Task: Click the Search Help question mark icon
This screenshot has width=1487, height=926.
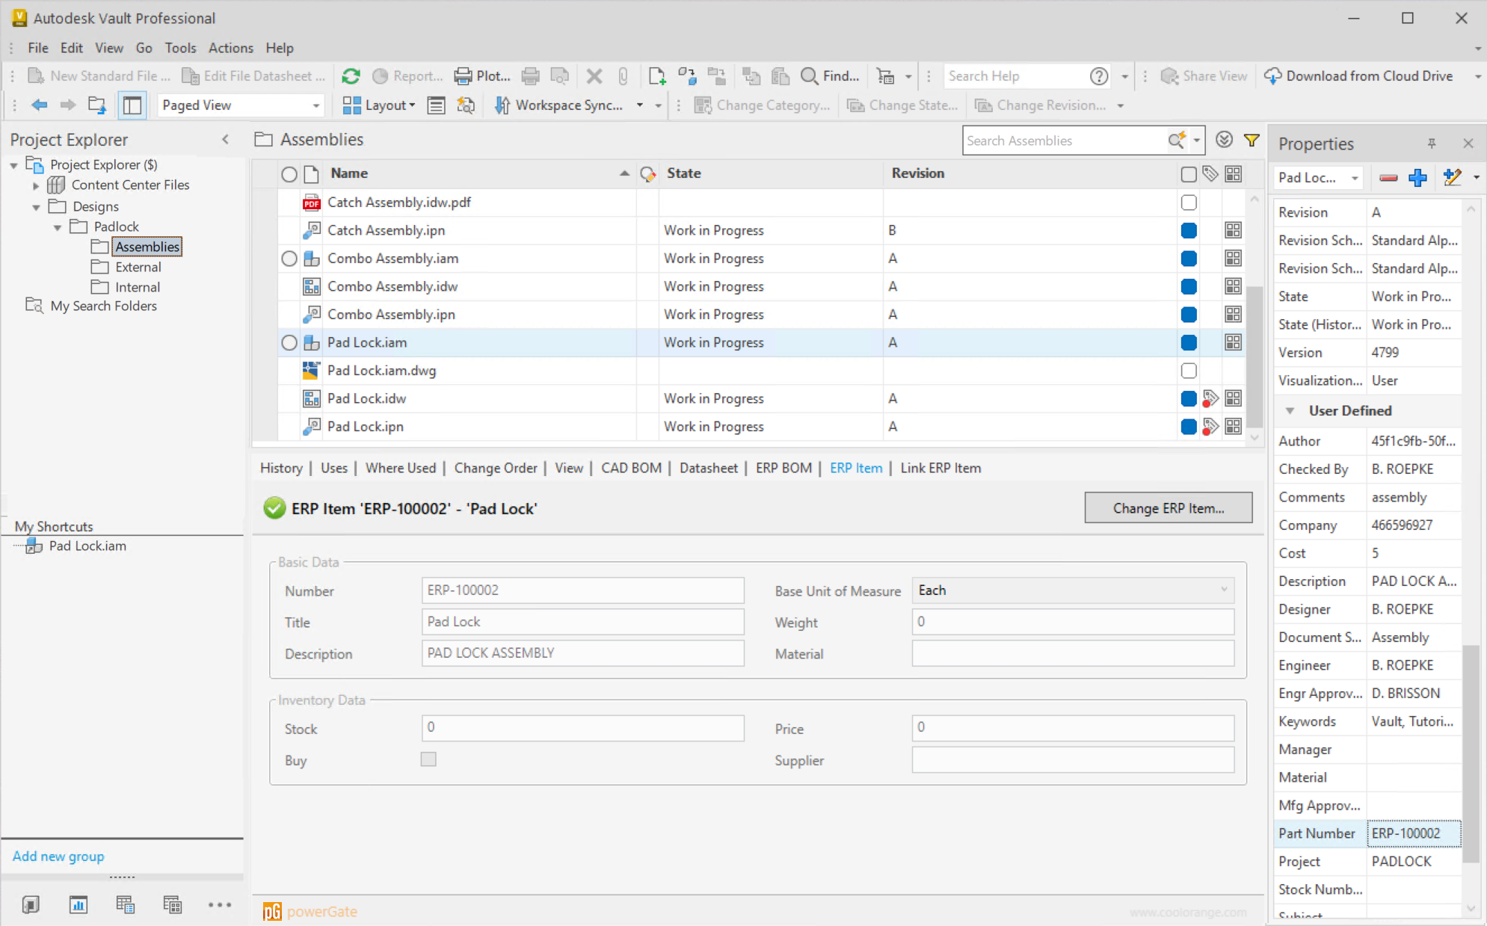Action: click(1098, 76)
